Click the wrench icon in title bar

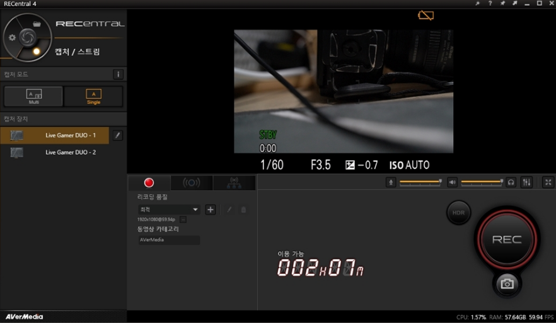pos(478,4)
